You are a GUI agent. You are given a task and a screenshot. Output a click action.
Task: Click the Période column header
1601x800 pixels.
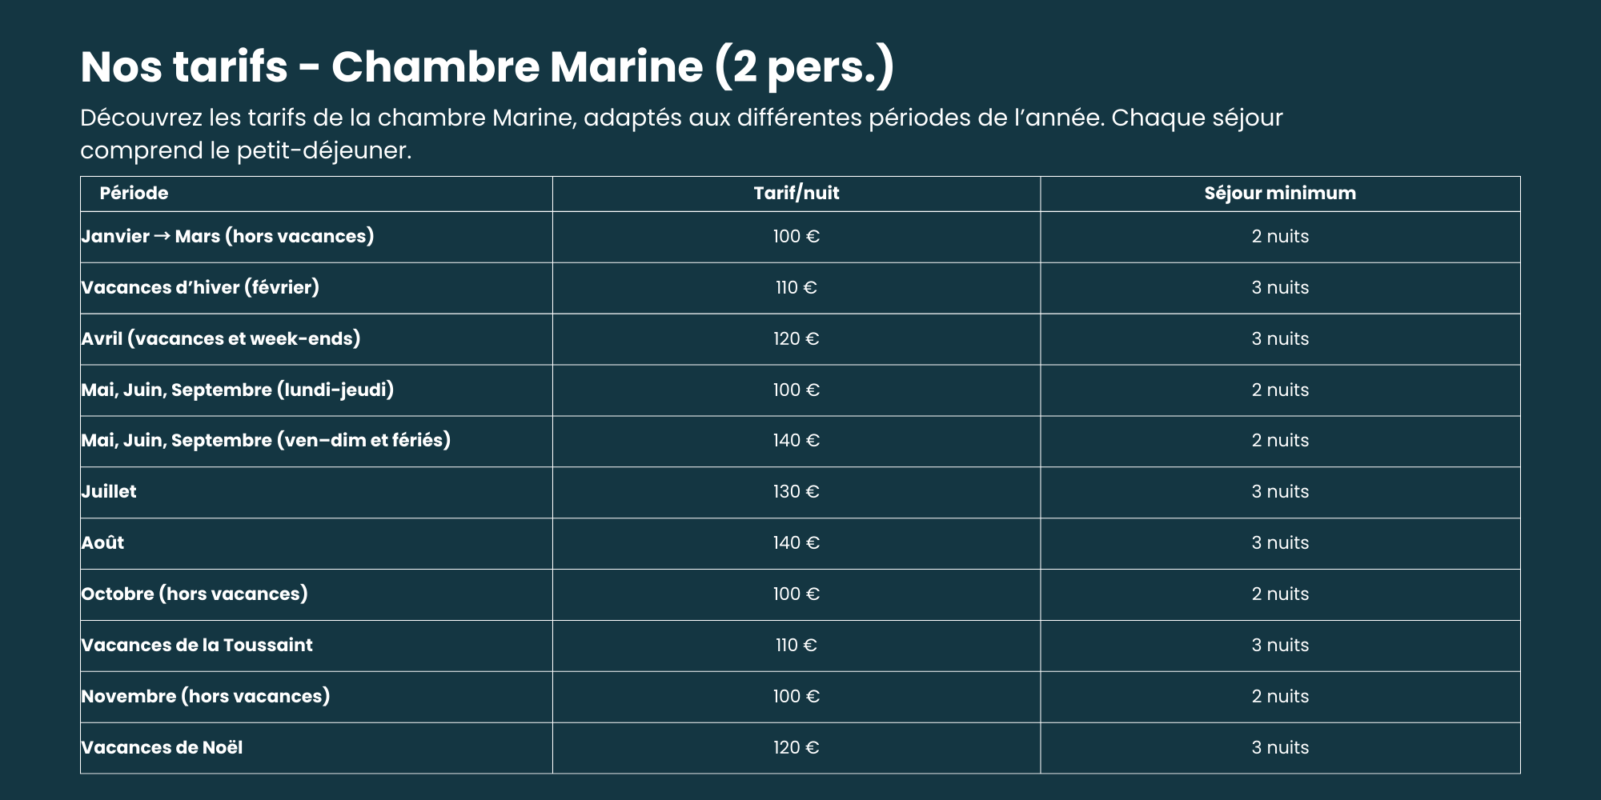[134, 193]
